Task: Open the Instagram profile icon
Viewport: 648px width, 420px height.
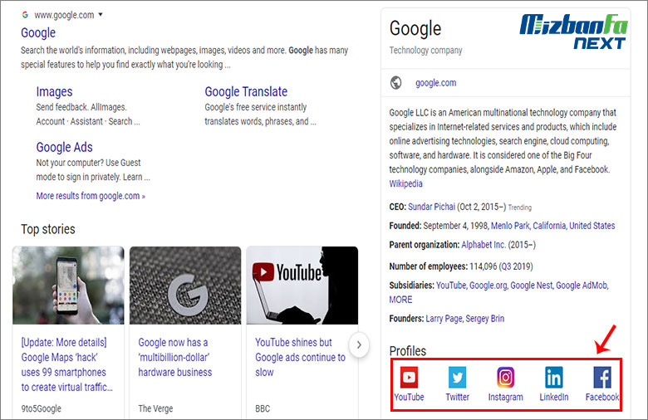Action: [505, 377]
